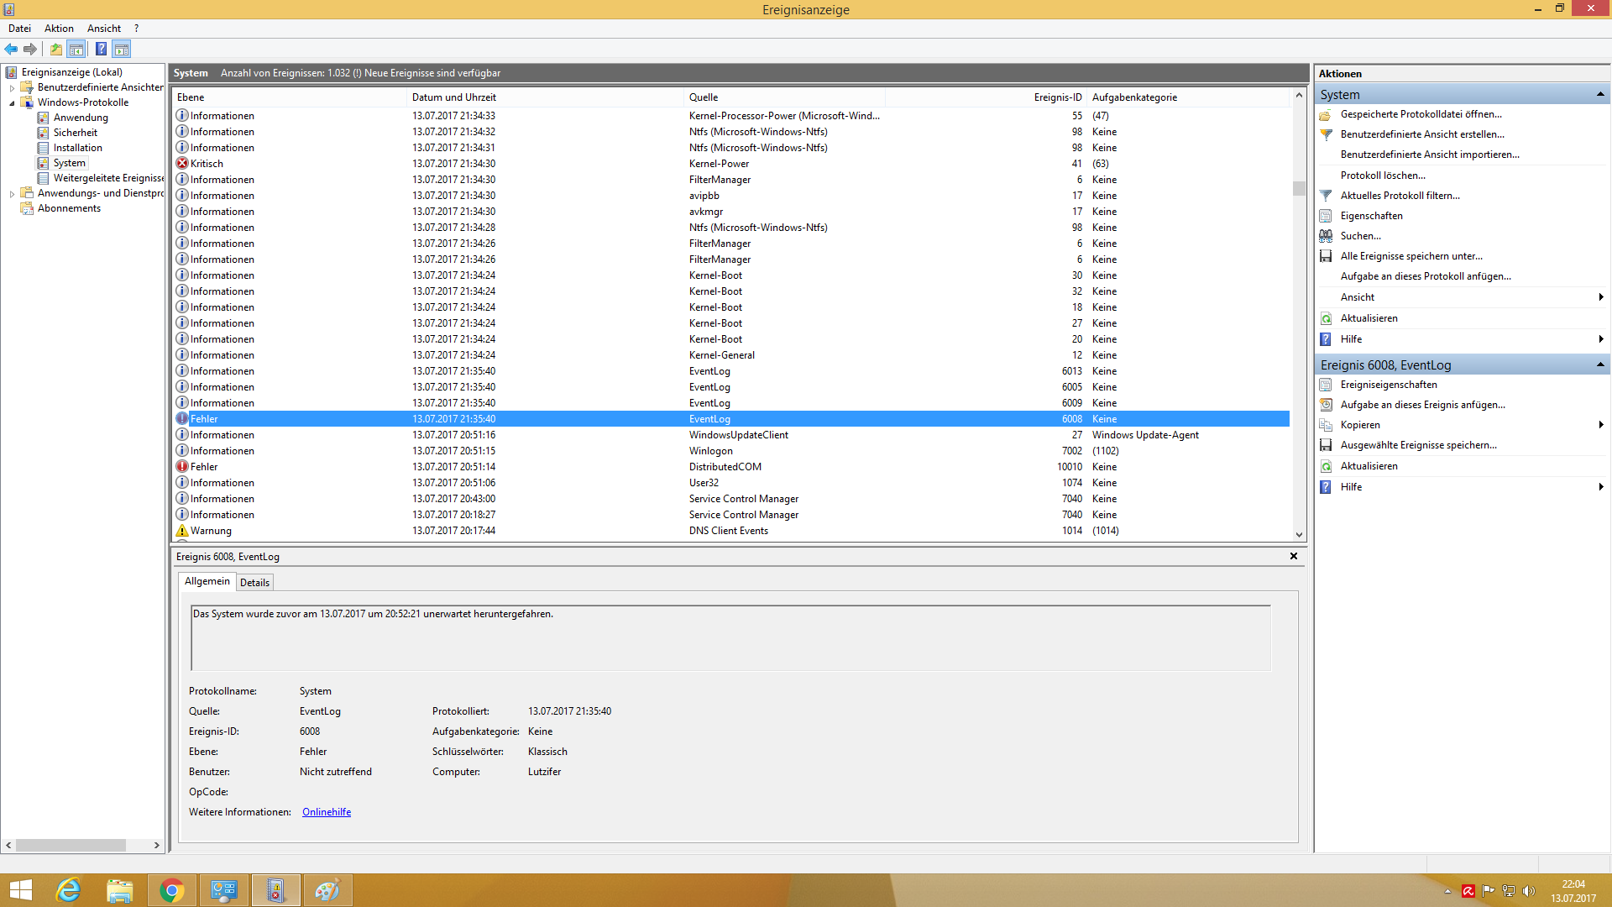Click the funnel icon for filtering current log

click(1326, 196)
